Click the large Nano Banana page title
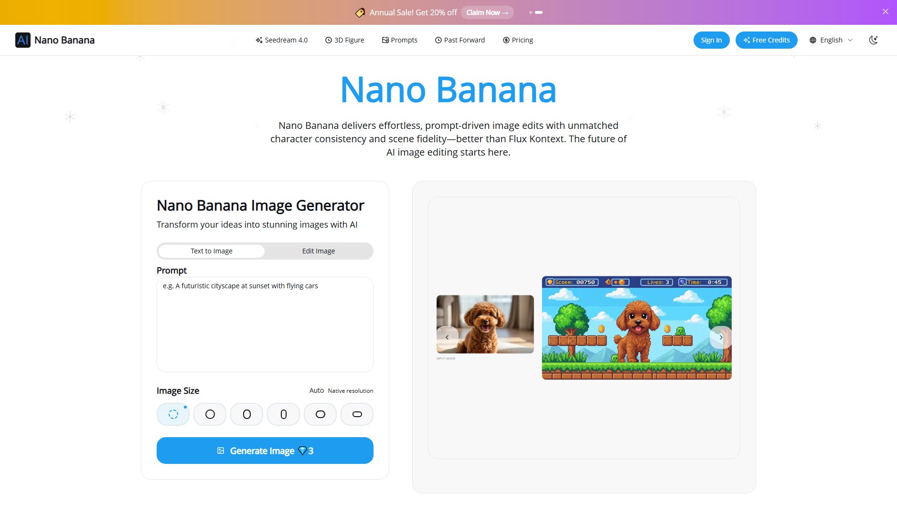The image size is (897, 514). point(448,90)
